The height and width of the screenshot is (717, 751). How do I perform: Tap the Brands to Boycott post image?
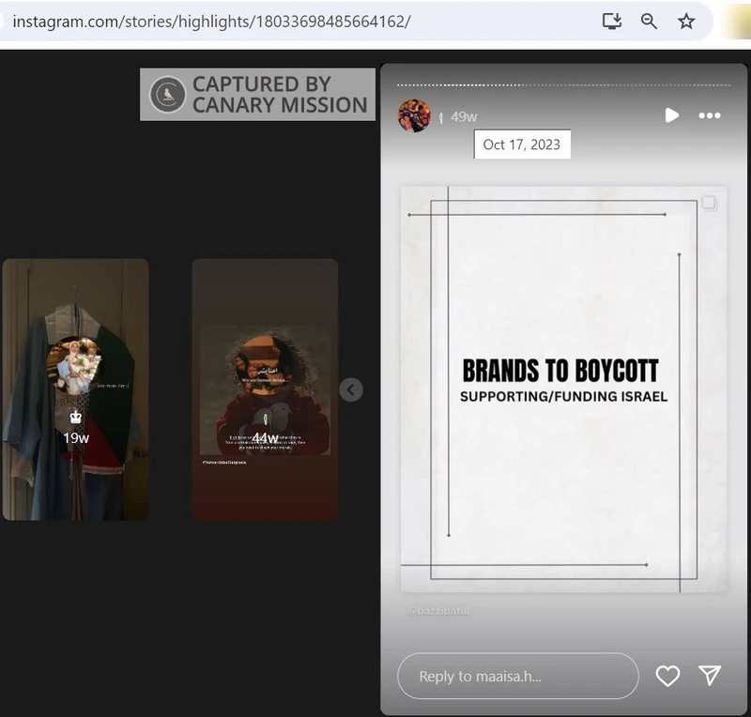tap(563, 389)
